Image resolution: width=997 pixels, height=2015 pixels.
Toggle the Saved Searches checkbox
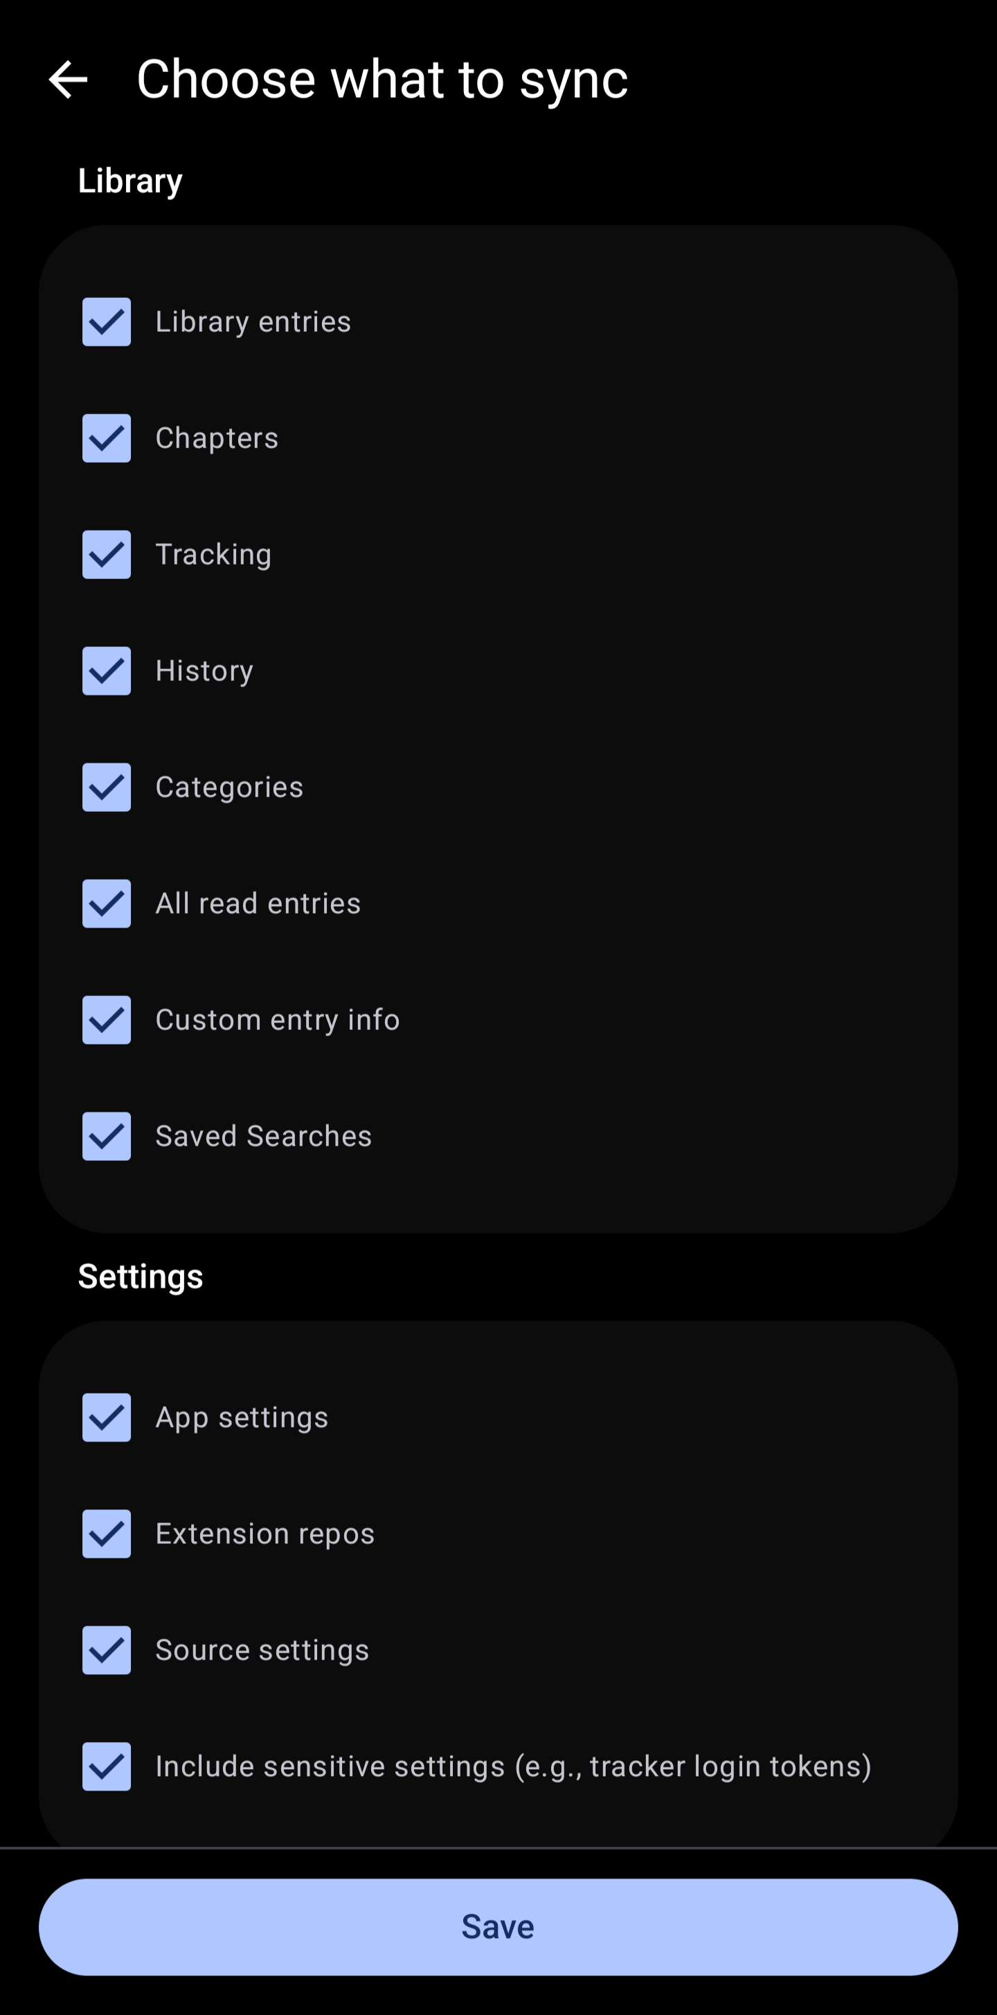click(107, 1137)
